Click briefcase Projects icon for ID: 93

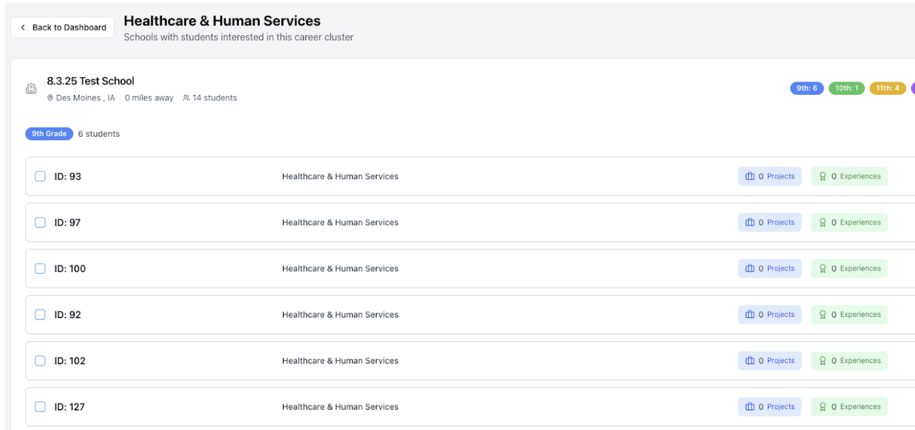[750, 176]
